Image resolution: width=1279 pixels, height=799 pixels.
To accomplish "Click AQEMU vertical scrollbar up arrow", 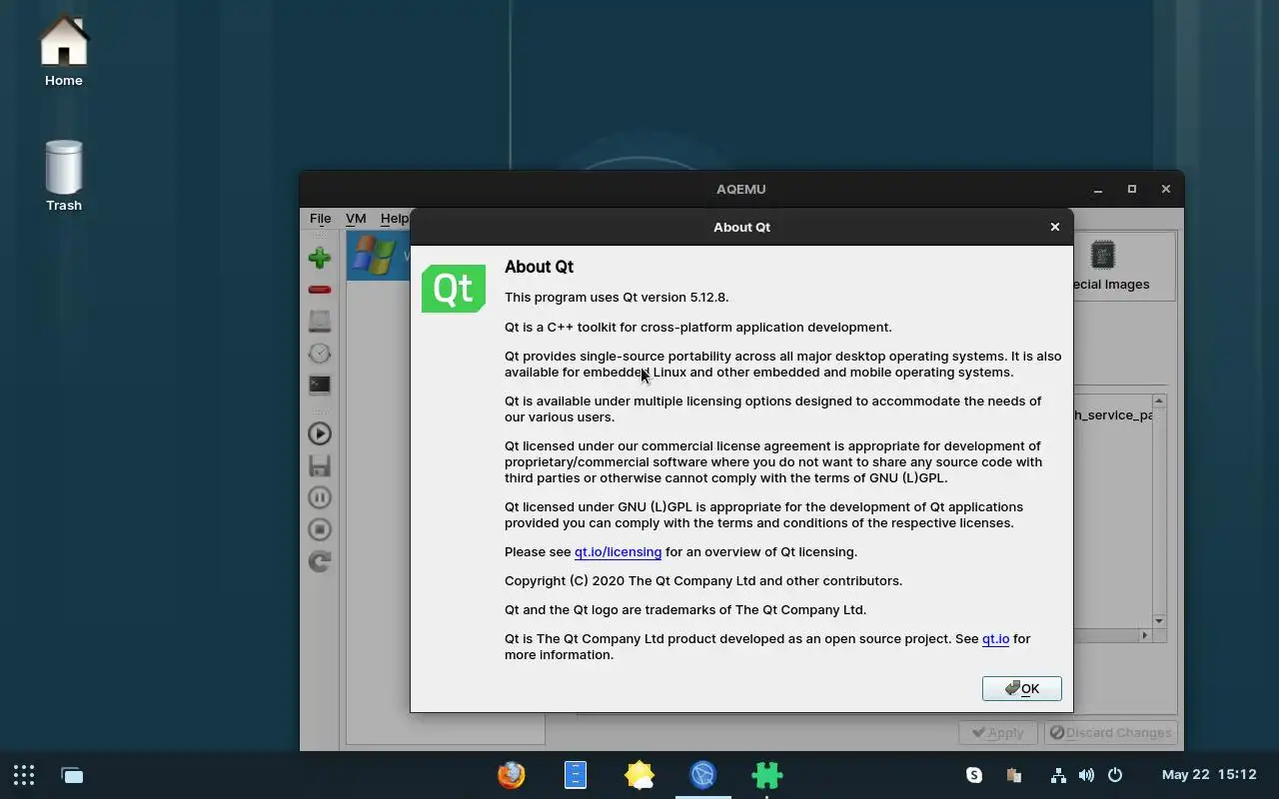I will pyautogui.click(x=1159, y=401).
